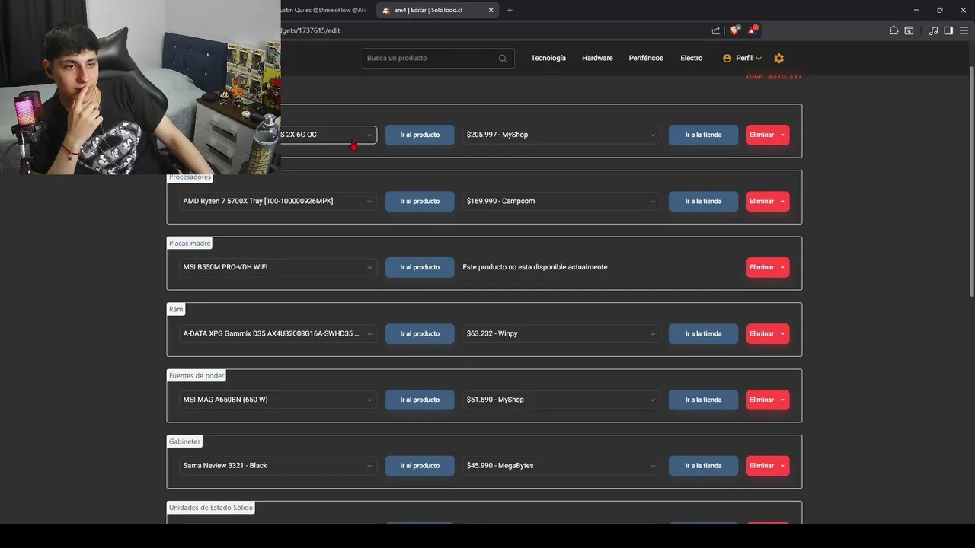Click the Busca un producto search field
975x548 pixels.
438,58
